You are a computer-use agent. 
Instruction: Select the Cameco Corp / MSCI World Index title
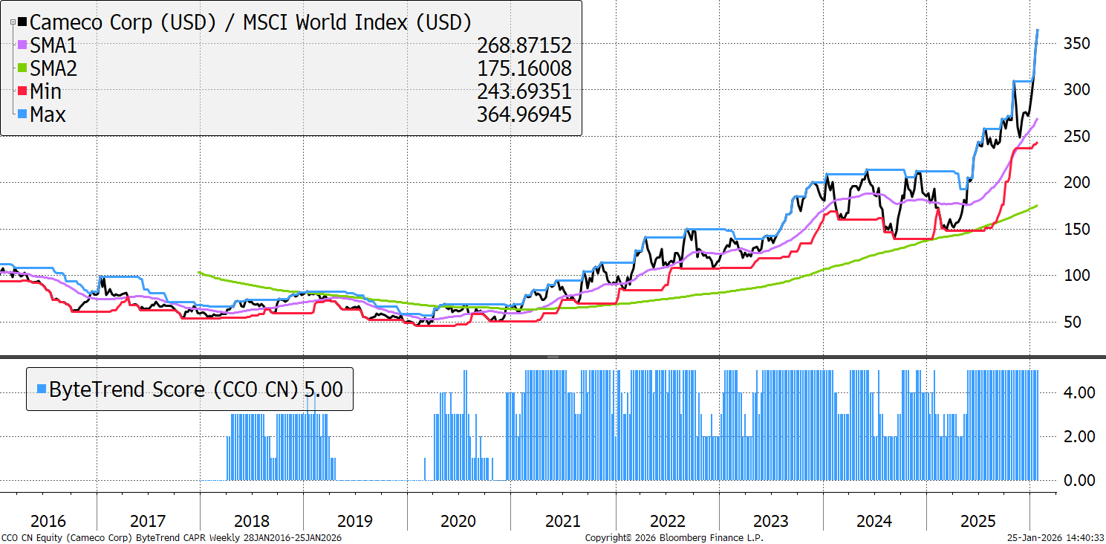[250, 22]
